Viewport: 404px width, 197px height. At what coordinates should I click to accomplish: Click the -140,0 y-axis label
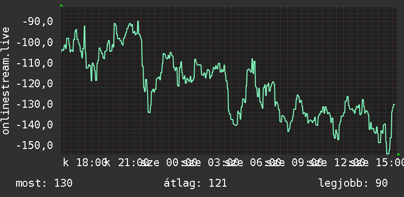tap(35, 124)
